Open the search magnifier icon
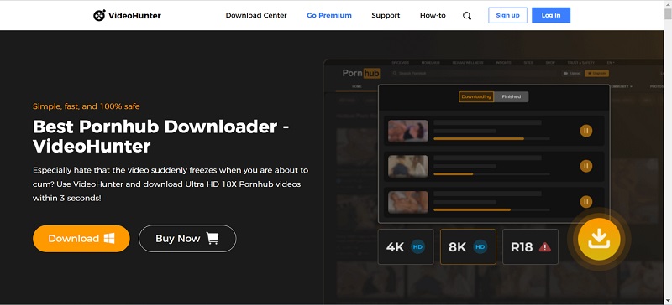 pyautogui.click(x=467, y=16)
